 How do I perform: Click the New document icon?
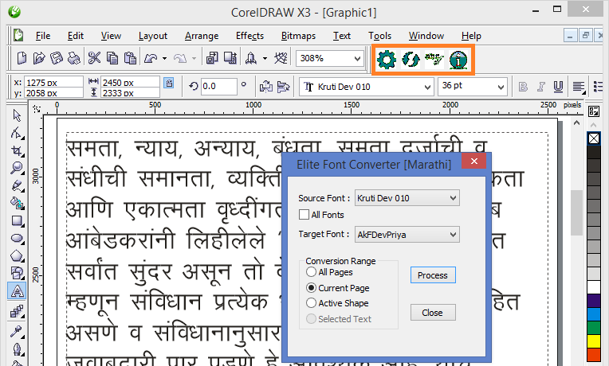[x=22, y=59]
